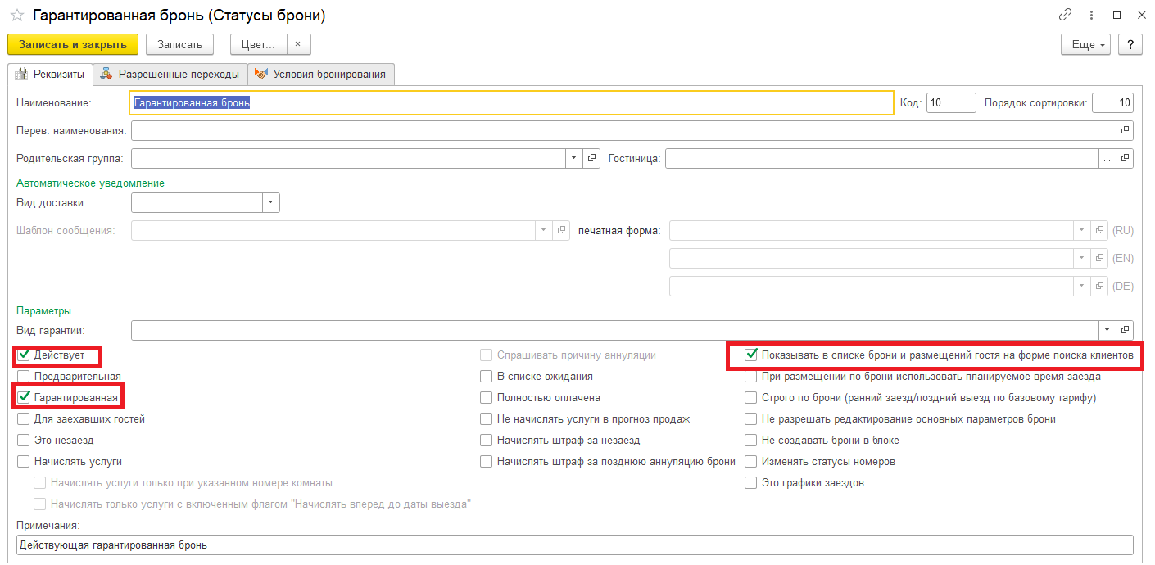Choose a color with Цвет...

click(x=258, y=44)
